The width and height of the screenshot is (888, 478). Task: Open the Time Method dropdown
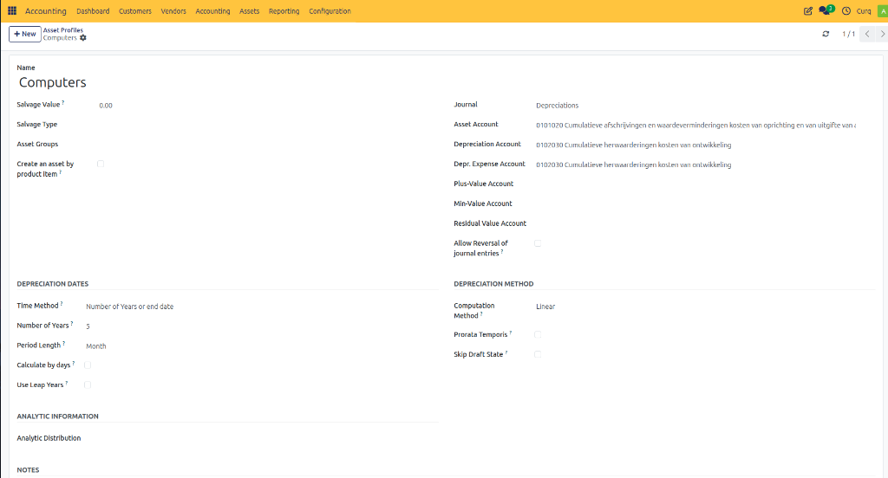260,306
